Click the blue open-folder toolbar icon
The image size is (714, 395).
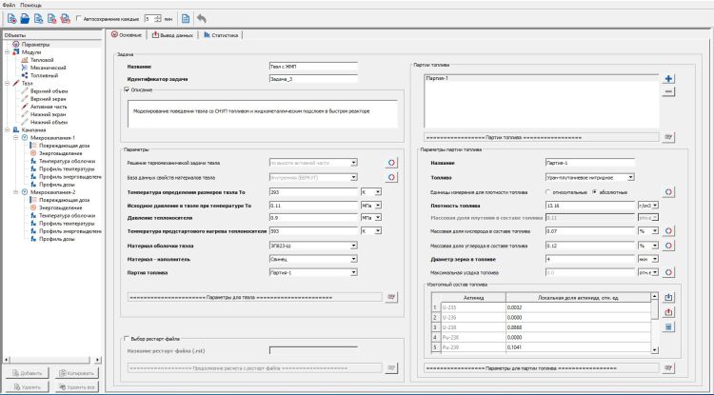[25, 19]
